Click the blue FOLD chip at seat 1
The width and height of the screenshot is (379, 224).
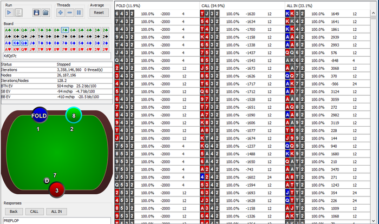[x=40, y=115]
